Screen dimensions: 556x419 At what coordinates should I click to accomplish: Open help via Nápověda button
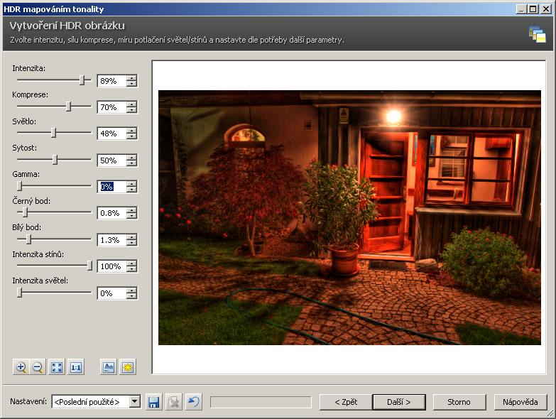click(520, 402)
